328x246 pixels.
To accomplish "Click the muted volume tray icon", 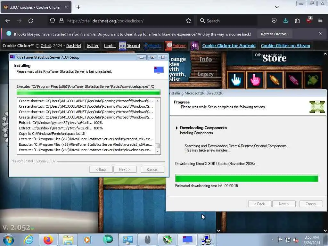I will tap(296, 240).
